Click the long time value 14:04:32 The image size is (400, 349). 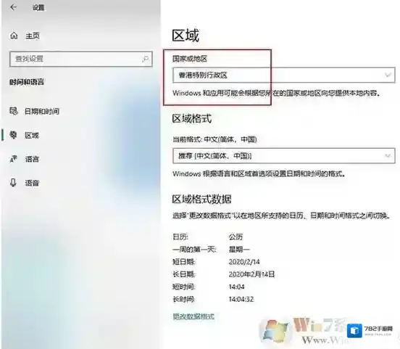click(x=241, y=299)
